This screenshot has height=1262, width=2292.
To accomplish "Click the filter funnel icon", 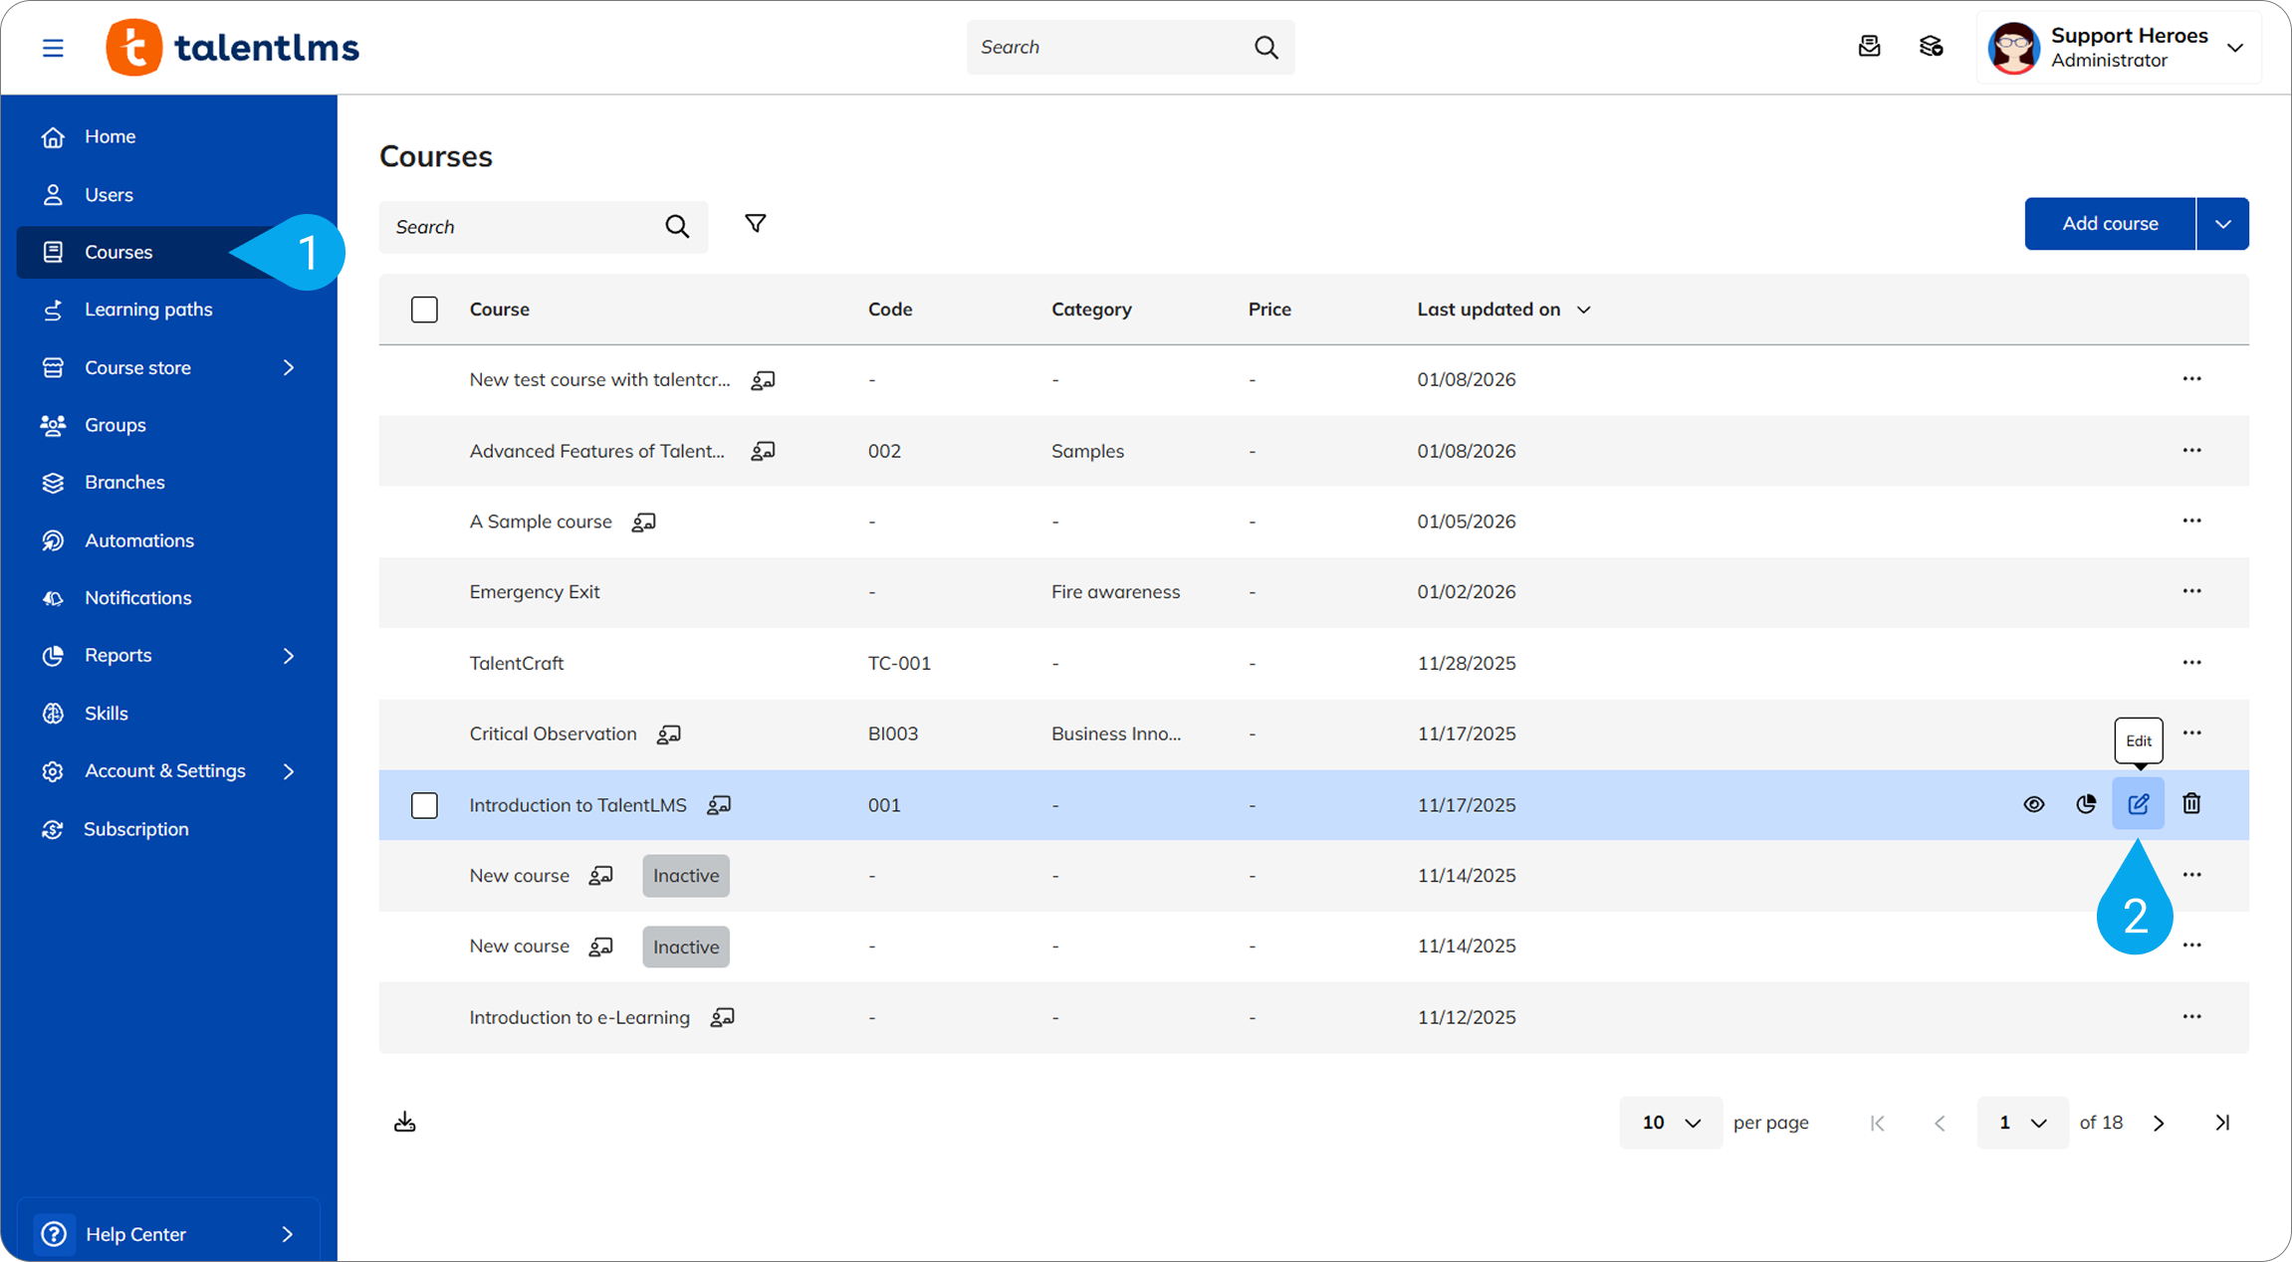I will click(756, 224).
